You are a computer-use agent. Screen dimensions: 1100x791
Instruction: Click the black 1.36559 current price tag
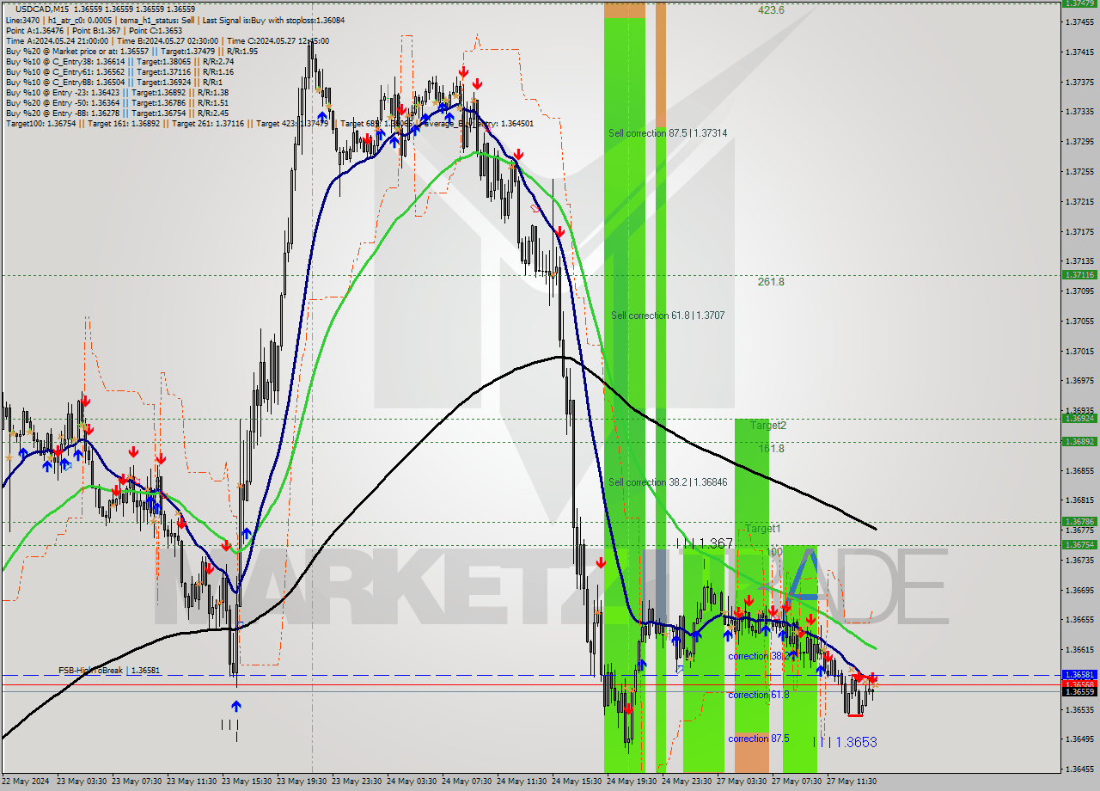[1079, 691]
